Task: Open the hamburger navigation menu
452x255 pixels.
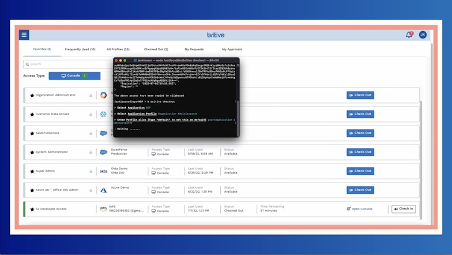Action: (x=24, y=35)
